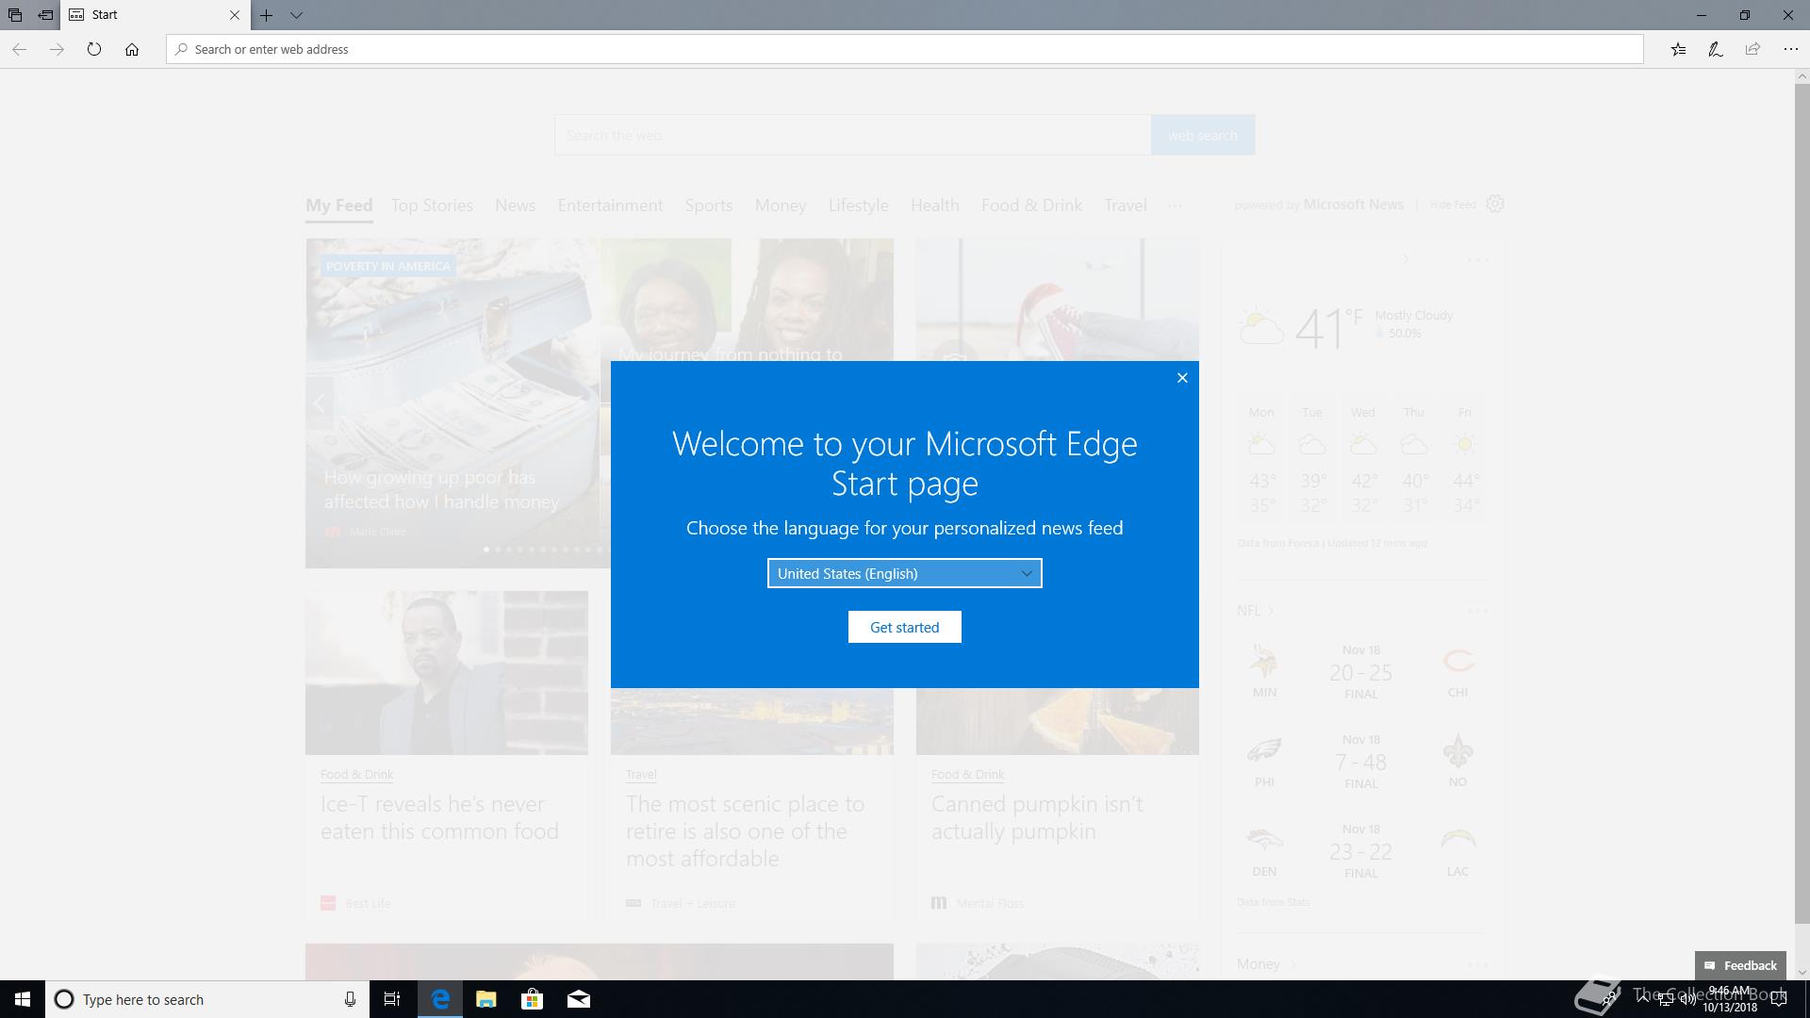Open the most scenic place to retire article
This screenshot has height=1018, width=1810.
coord(745,830)
